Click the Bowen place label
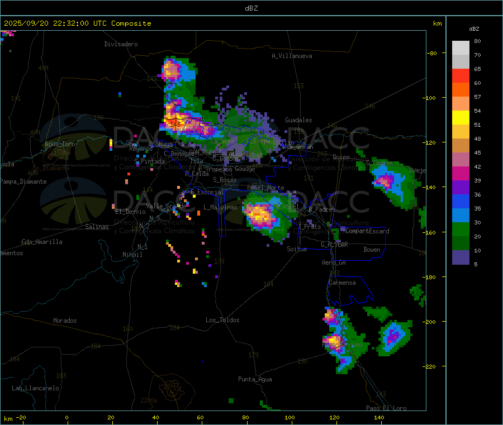503x425 pixels. pos(372,250)
